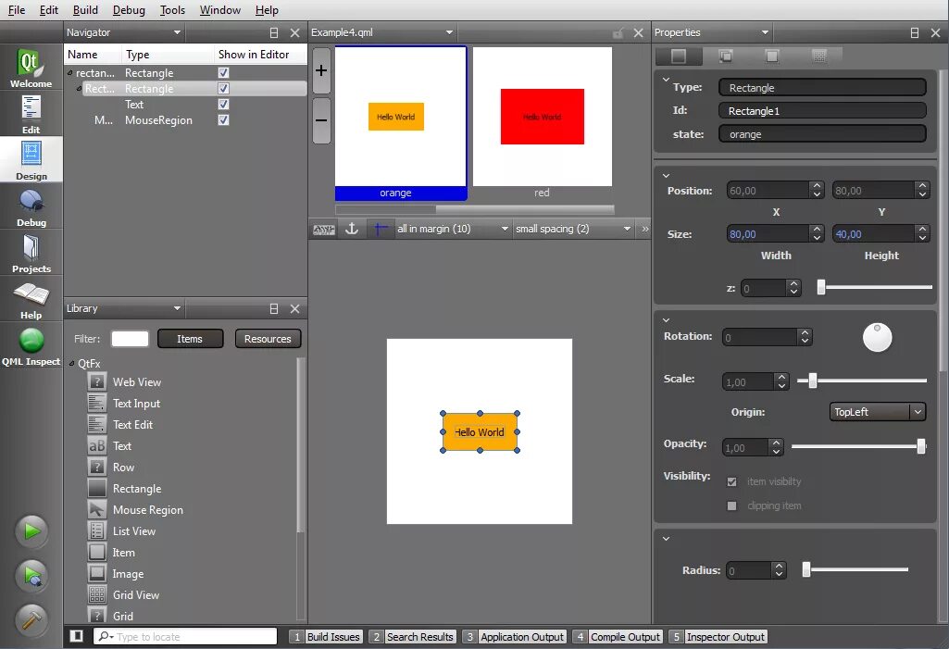Open the 'all in margin (10)' dropdown
949x649 pixels.
pyautogui.click(x=452, y=229)
